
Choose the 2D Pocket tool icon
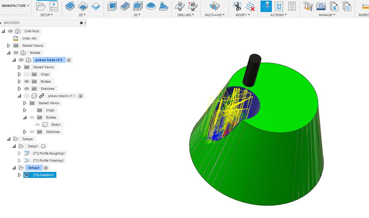(x=83, y=6)
